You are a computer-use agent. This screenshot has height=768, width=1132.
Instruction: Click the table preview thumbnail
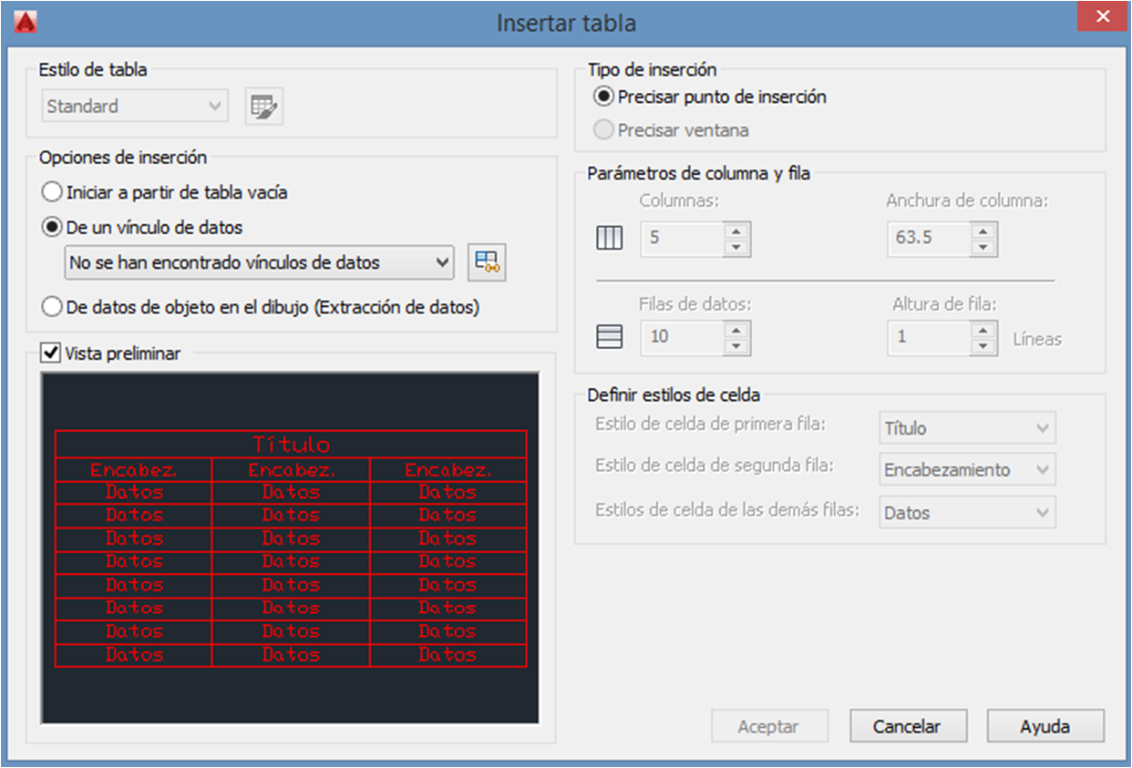(x=291, y=548)
